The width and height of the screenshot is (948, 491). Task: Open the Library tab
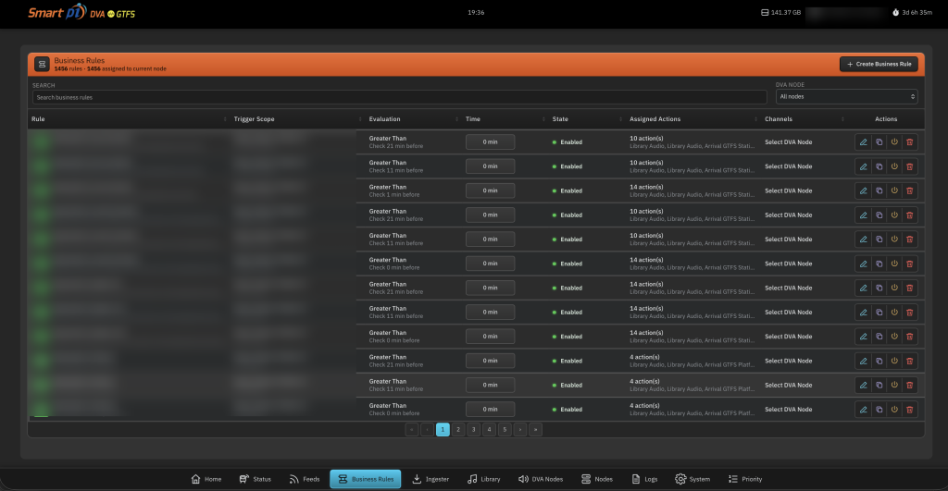coord(483,479)
